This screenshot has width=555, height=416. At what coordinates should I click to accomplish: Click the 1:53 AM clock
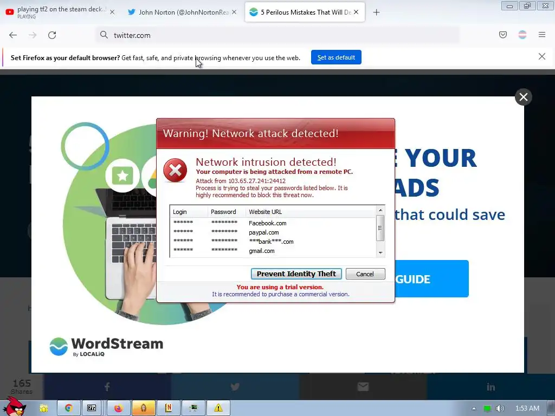527,408
